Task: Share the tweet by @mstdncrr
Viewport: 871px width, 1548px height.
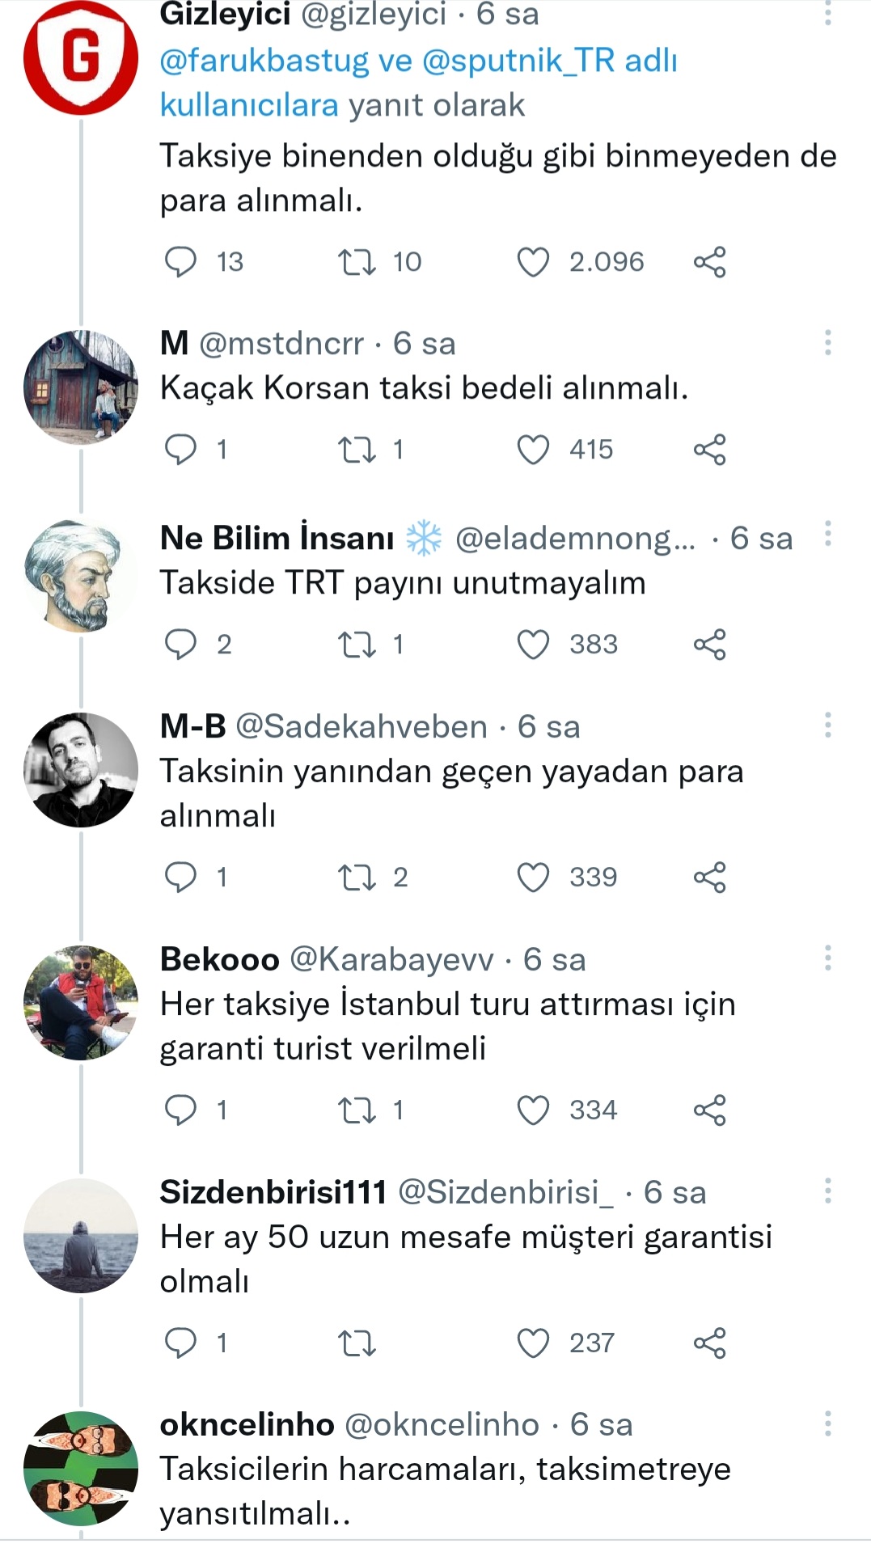Action: tap(709, 450)
